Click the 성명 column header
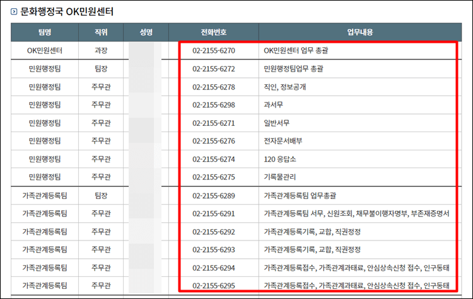Screen dimensions: 473x299 pyautogui.click(x=146, y=32)
